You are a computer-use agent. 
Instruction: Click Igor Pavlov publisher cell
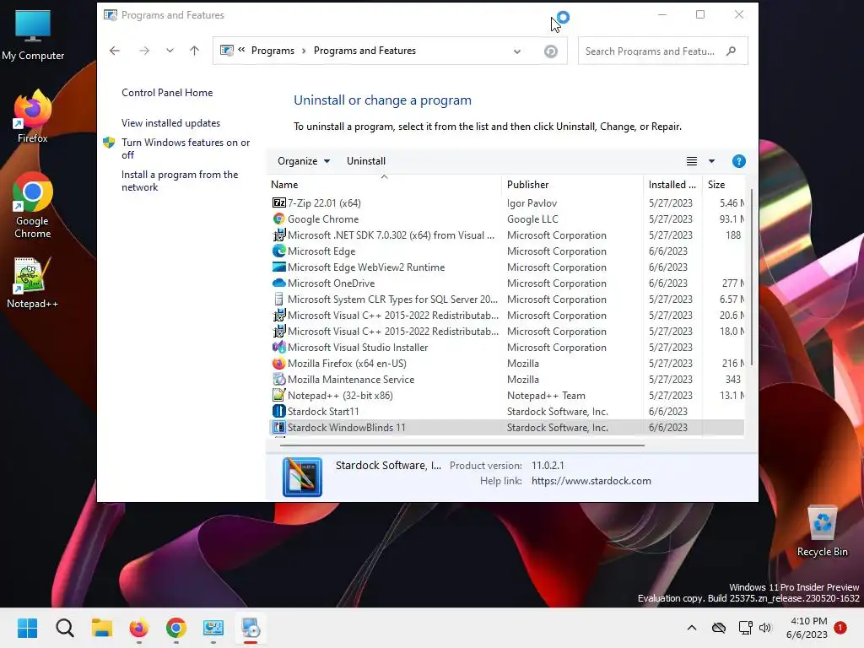pos(532,202)
